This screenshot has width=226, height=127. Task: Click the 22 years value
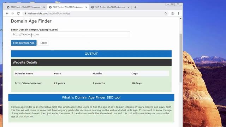coord(59,83)
